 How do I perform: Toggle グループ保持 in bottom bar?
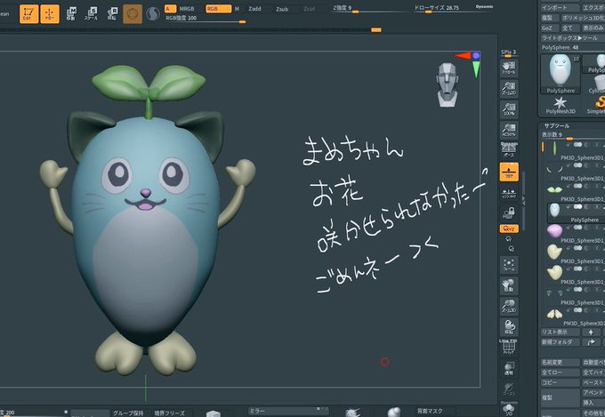click(128, 413)
